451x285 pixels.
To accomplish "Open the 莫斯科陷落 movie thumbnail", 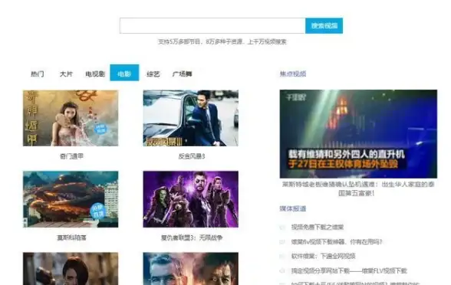I will pyautogui.click(x=71, y=199).
